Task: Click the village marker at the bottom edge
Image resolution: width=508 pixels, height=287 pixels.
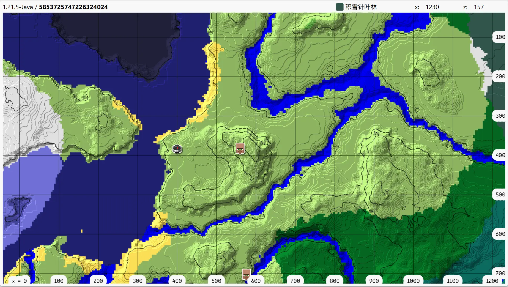Action: click(246, 274)
